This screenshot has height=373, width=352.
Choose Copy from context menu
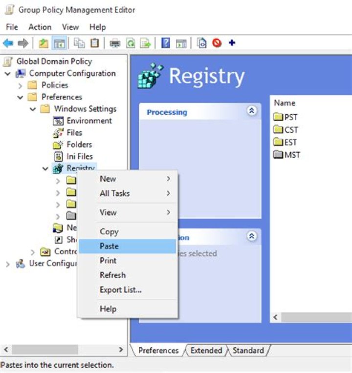tap(128, 231)
